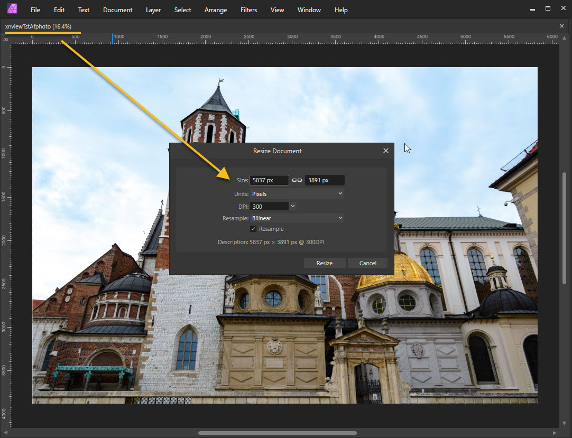Open the Layer menu
This screenshot has width=572, height=438.
tap(153, 10)
